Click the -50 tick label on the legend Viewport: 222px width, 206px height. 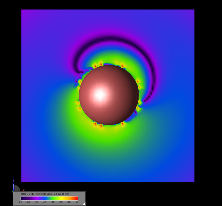click(x=36, y=202)
